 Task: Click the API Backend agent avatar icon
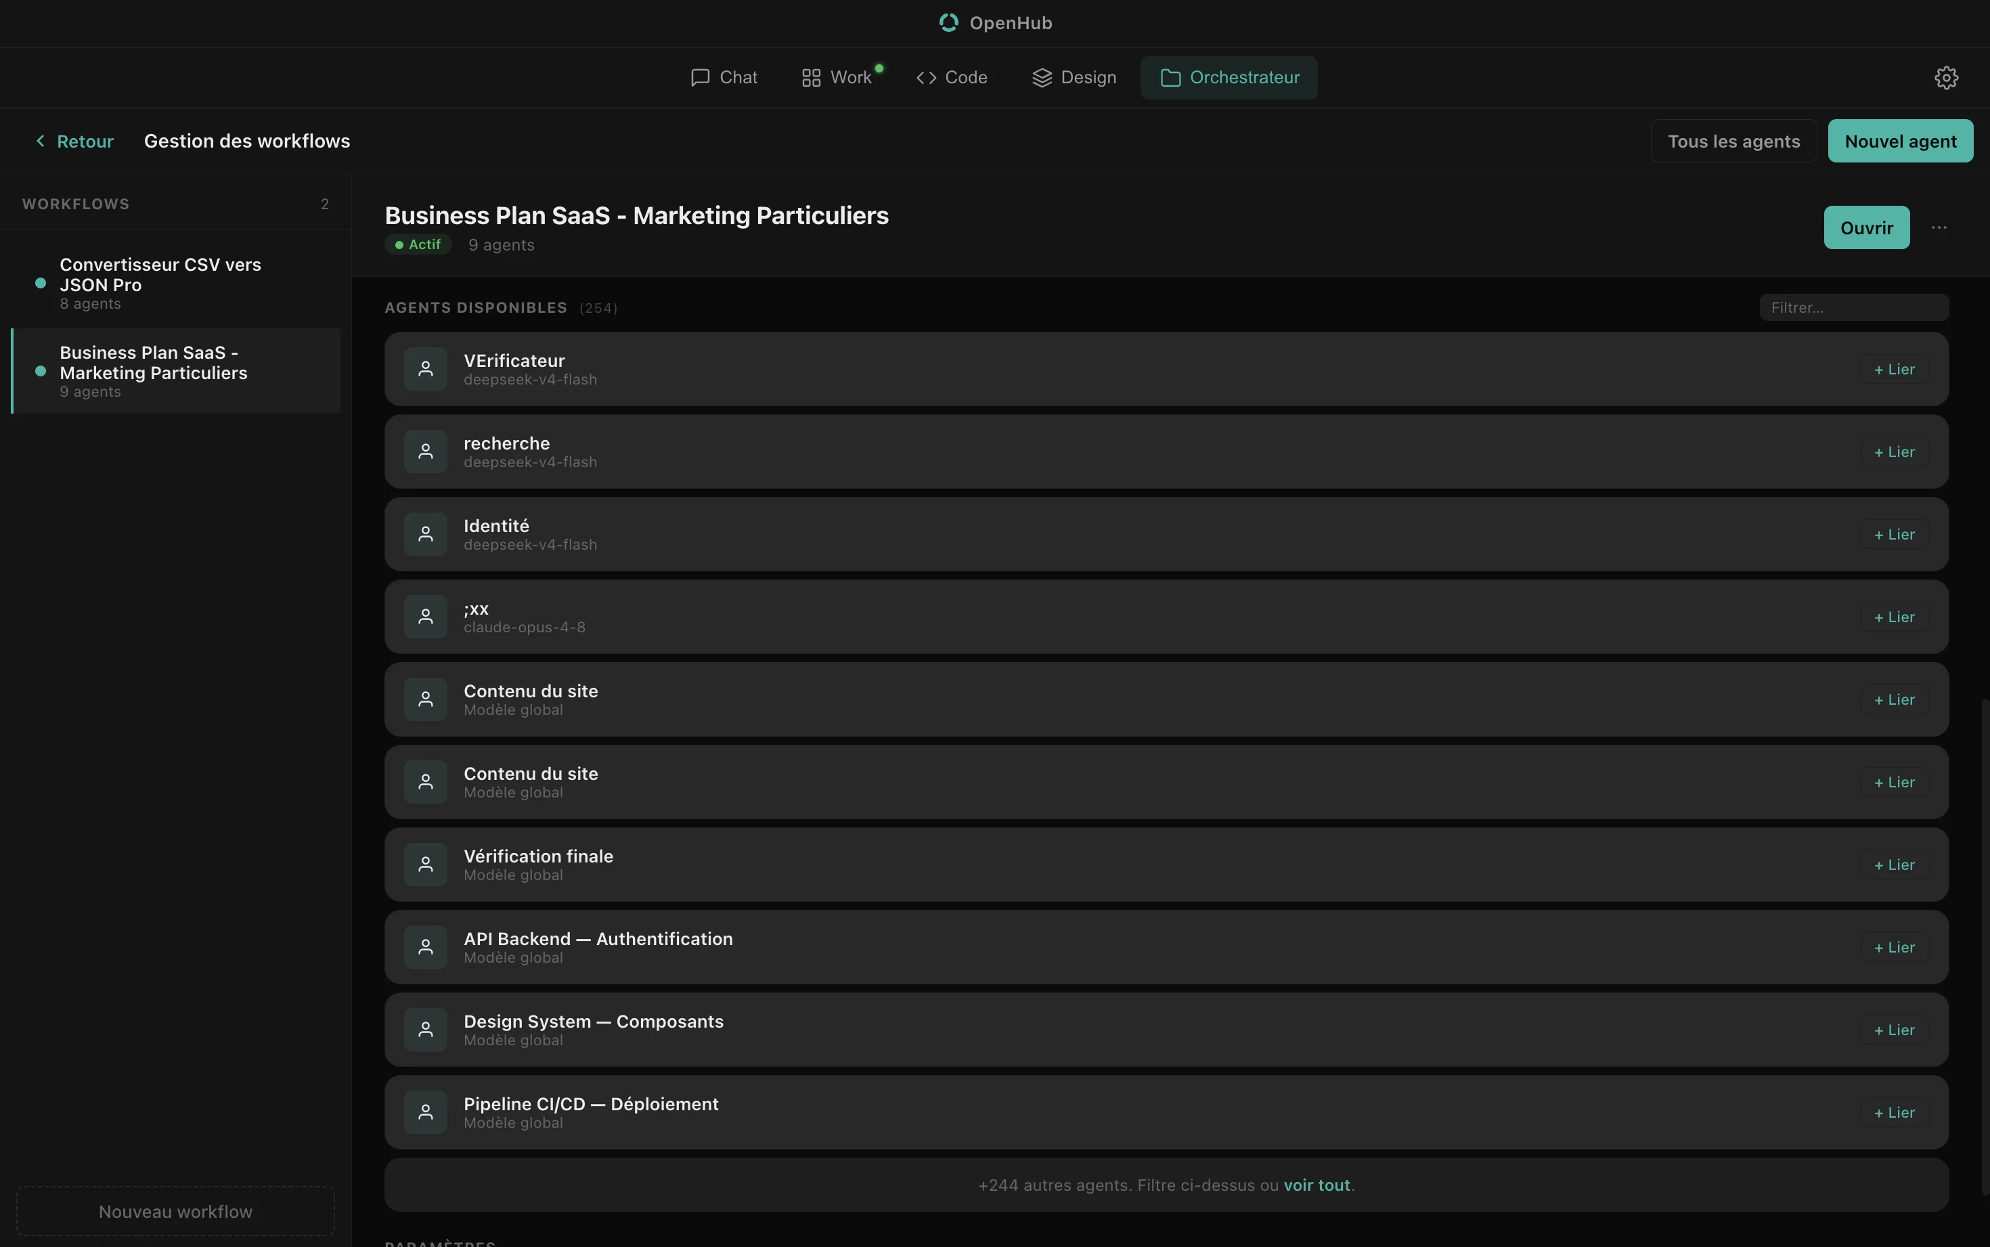[x=425, y=946]
